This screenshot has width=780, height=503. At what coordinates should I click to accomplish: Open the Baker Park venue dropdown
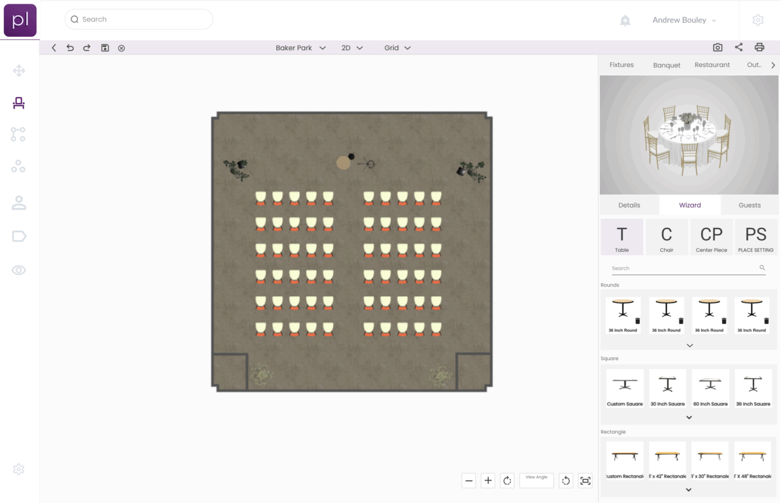[x=301, y=48]
